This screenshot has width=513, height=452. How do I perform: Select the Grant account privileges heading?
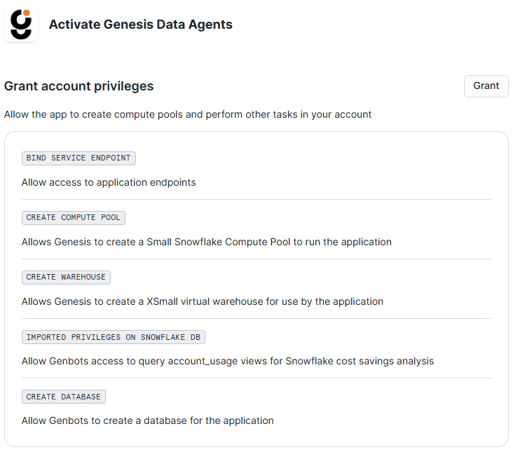tap(78, 86)
